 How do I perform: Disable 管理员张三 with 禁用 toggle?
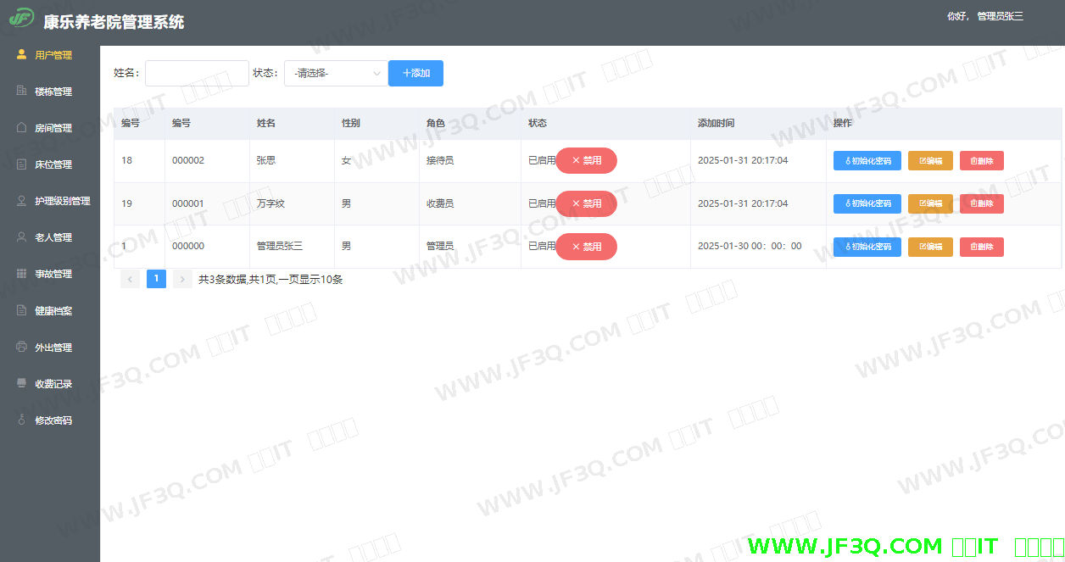coord(586,247)
